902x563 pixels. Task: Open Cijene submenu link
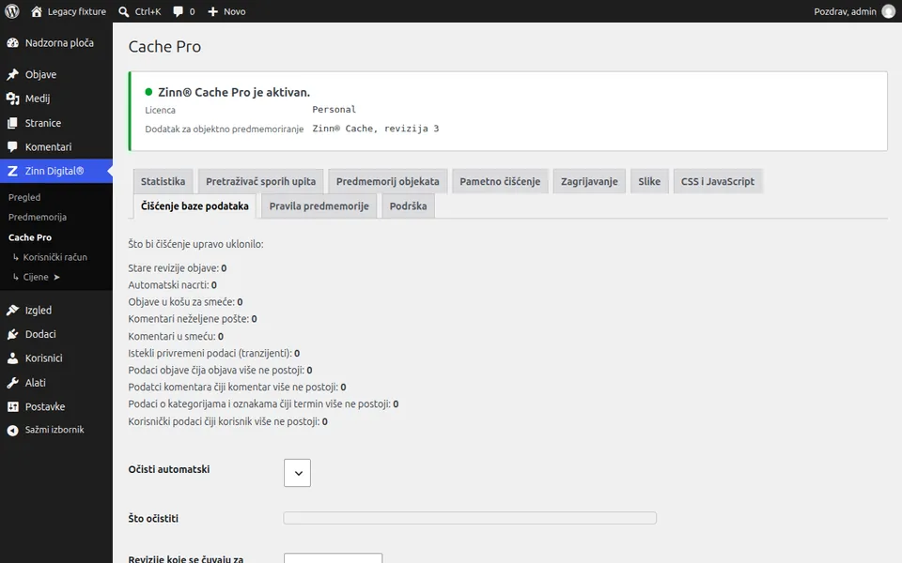tap(36, 277)
